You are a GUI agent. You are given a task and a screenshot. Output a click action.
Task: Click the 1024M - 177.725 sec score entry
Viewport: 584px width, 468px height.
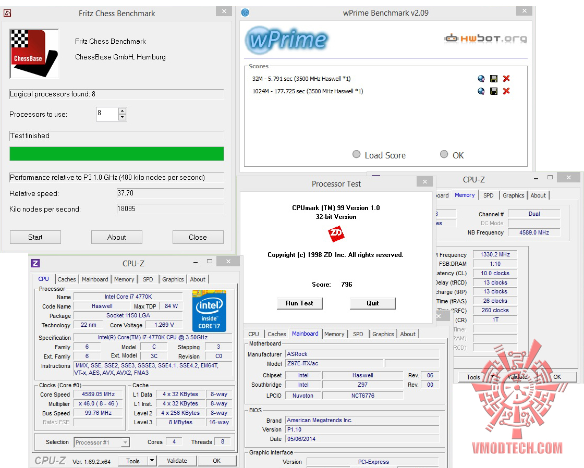[308, 91]
